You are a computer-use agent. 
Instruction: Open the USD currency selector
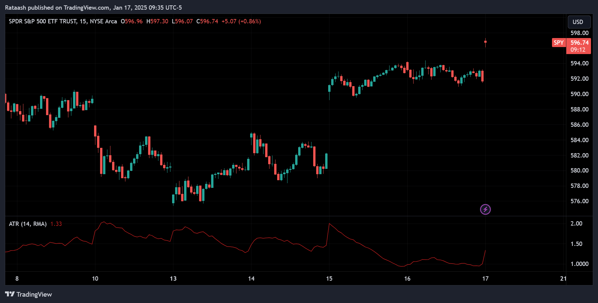tap(579, 22)
